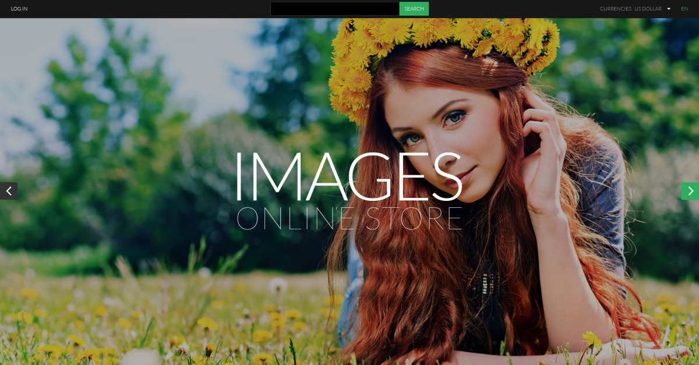Click empty header space right of SEARCH

[x=513, y=9]
